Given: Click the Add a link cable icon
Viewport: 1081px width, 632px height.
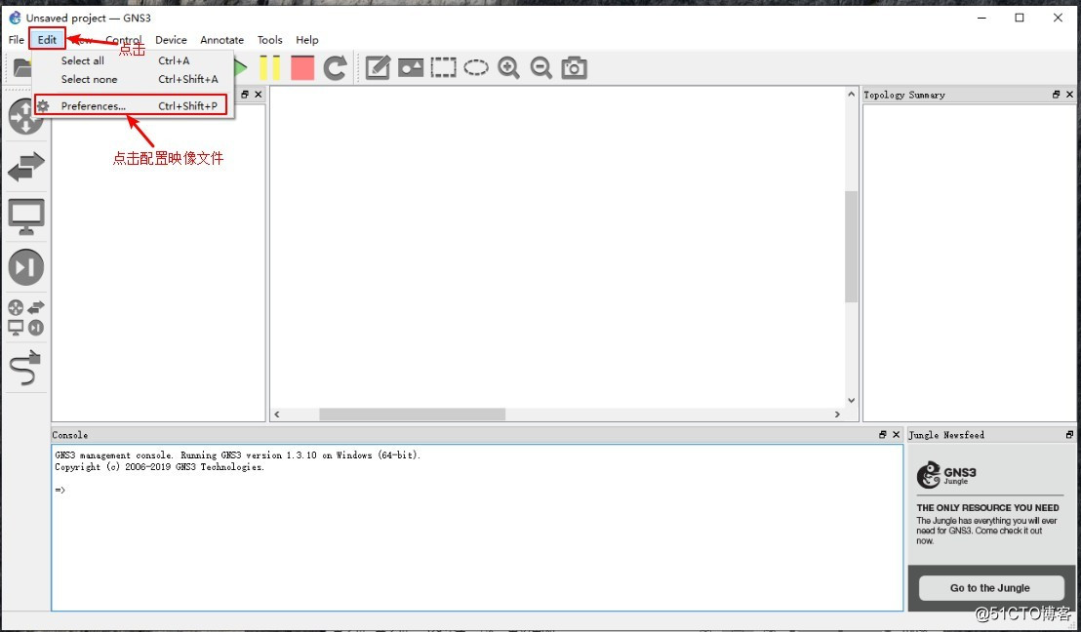Looking at the screenshot, I should (x=26, y=368).
